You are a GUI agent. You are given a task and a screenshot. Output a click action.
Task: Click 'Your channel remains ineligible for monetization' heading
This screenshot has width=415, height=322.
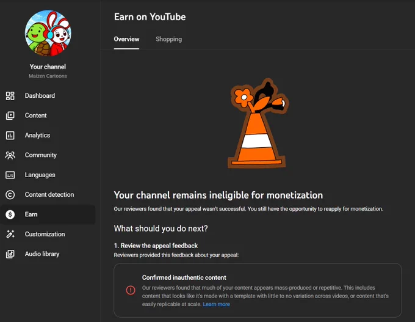pos(218,196)
